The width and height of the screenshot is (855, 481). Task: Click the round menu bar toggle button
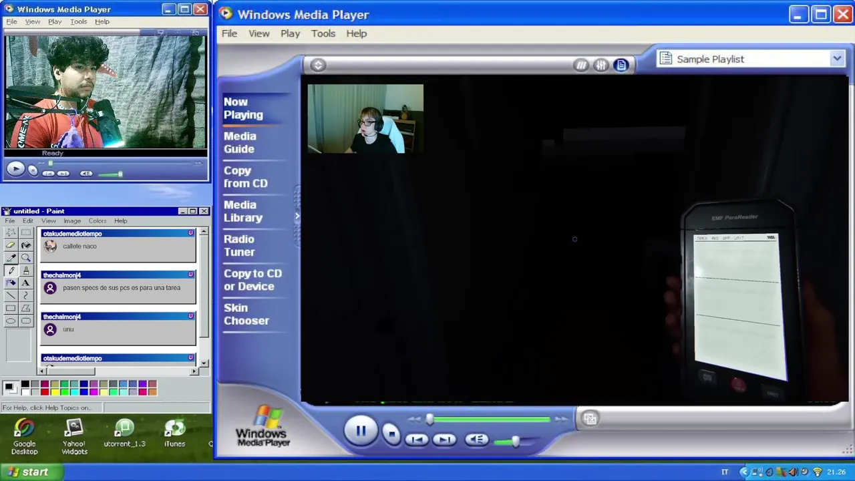pos(318,65)
